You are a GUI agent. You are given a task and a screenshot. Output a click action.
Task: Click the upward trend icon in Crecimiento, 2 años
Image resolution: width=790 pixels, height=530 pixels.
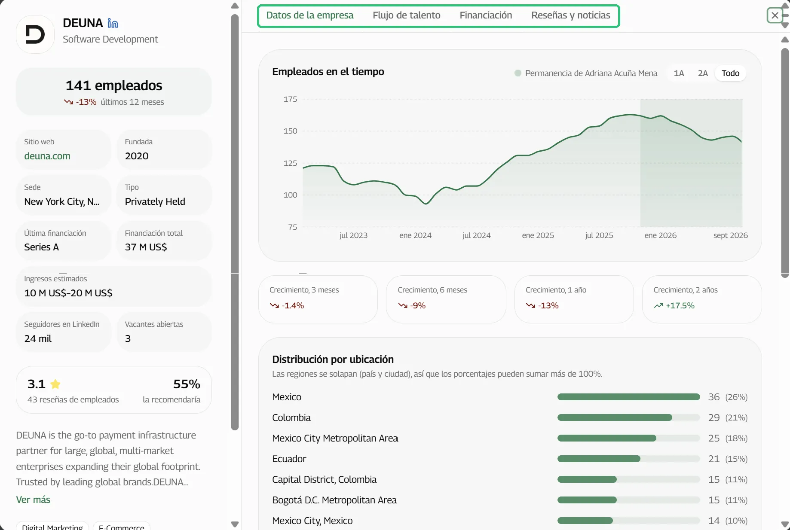[x=658, y=305]
